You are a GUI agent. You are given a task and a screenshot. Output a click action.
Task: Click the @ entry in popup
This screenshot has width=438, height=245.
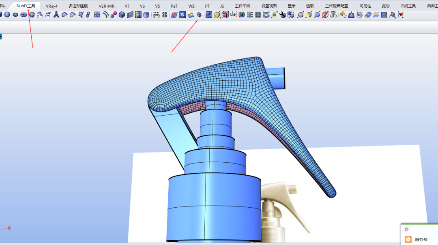pos(406,229)
